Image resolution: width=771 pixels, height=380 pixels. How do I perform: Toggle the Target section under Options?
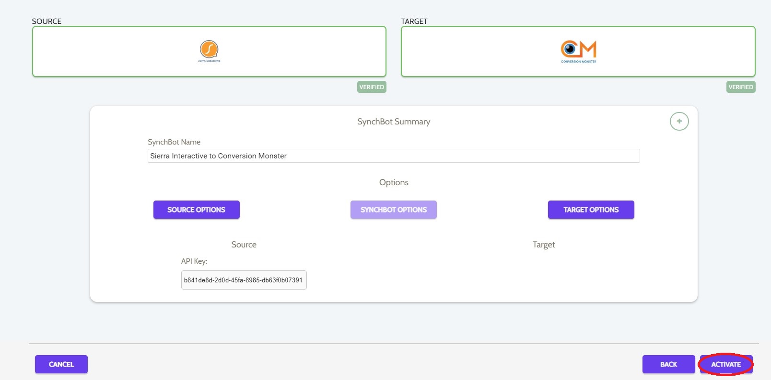[544, 244]
